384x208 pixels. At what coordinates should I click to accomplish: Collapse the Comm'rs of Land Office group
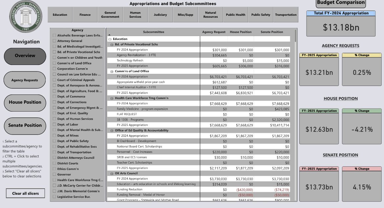(x=112, y=72)
